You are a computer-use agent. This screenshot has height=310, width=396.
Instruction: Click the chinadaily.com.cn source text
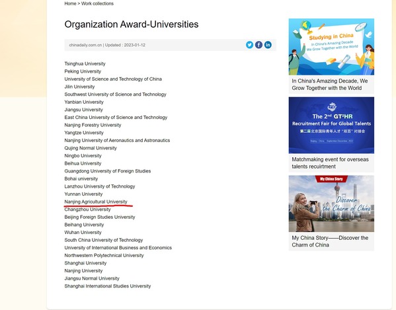point(85,45)
